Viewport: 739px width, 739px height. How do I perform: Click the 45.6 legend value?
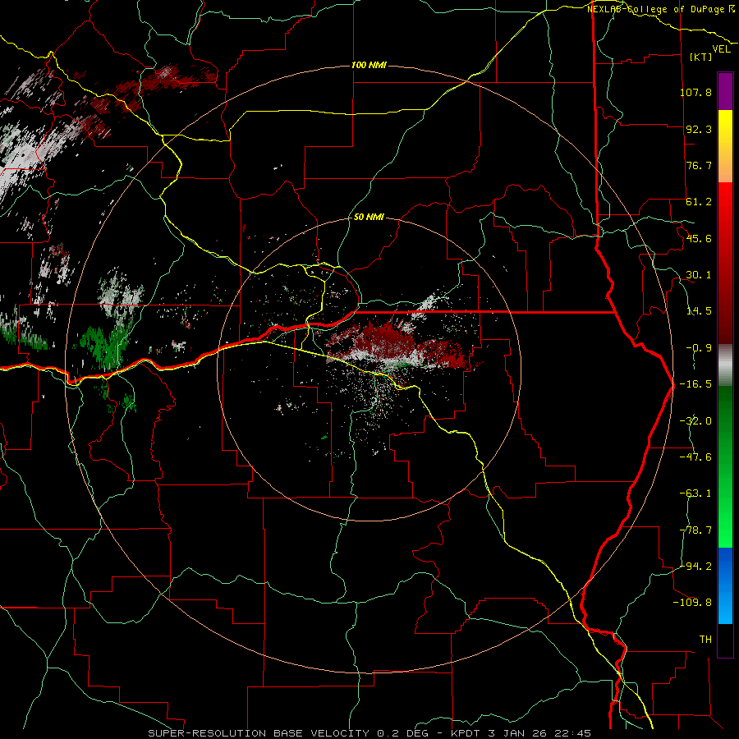(699, 238)
